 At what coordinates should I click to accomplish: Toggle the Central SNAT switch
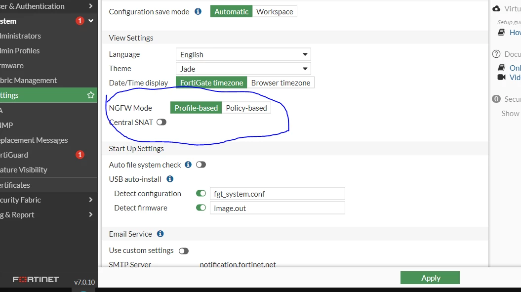(161, 123)
